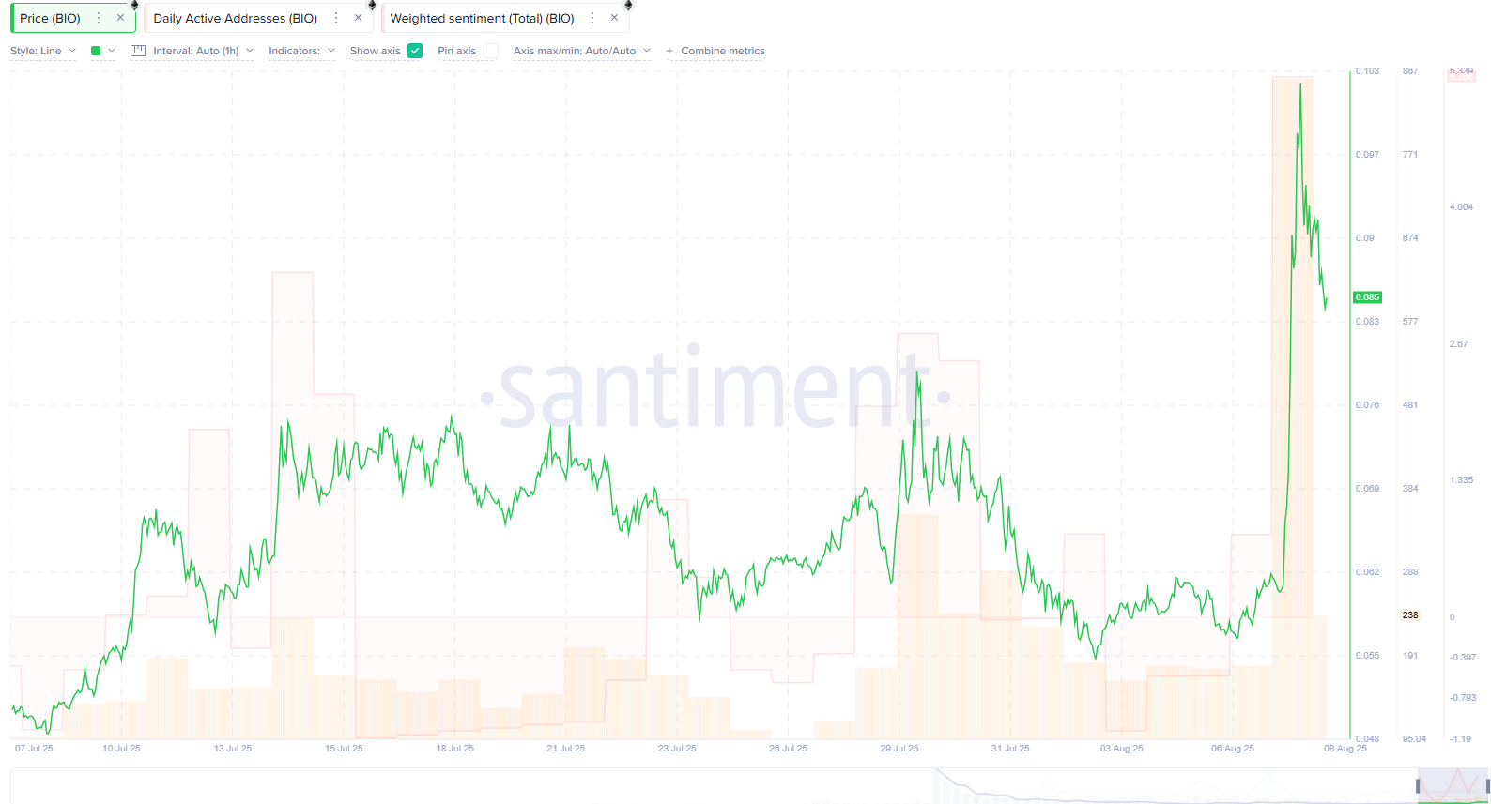1491x804 pixels.
Task: Expand the Style: Line dropdown
Action: click(43, 51)
